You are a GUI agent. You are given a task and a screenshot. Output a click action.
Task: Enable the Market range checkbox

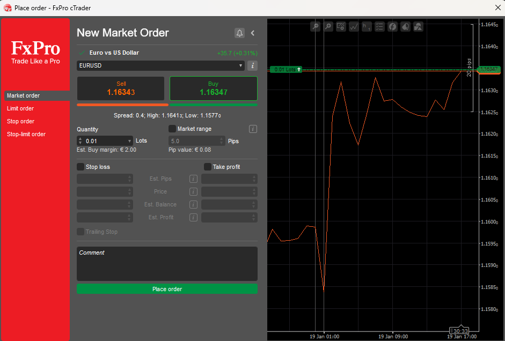(x=172, y=129)
